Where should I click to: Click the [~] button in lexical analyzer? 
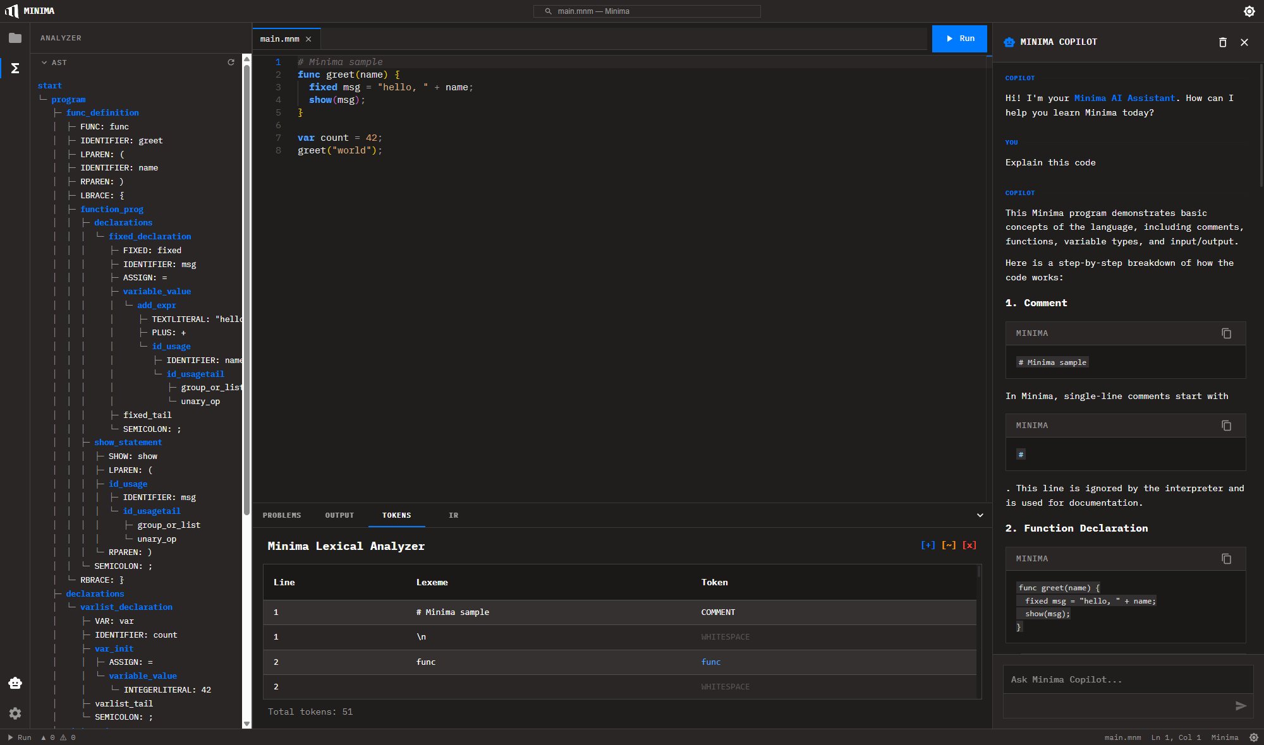click(949, 545)
